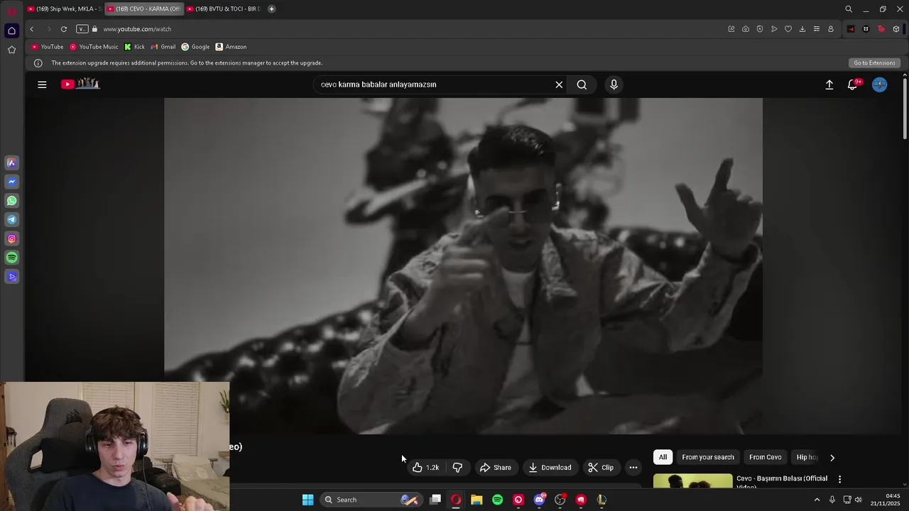Open the ad blocker shield icon
The image size is (909, 511).
[760, 29]
